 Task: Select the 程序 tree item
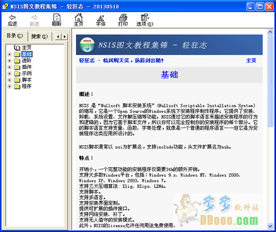click(27, 86)
